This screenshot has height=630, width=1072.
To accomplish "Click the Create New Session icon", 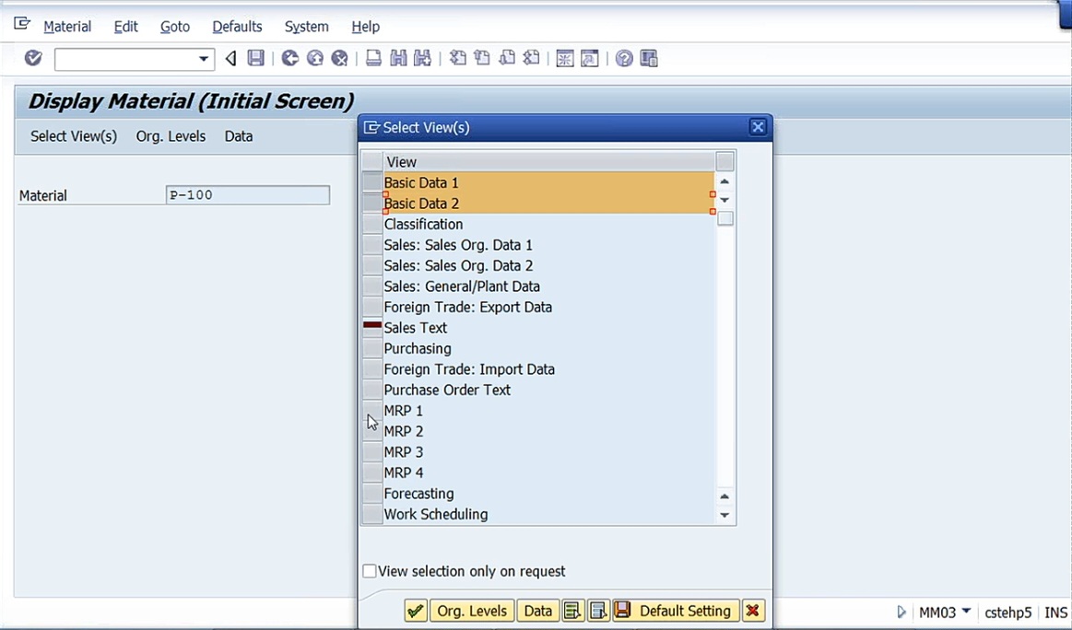I will (x=565, y=58).
